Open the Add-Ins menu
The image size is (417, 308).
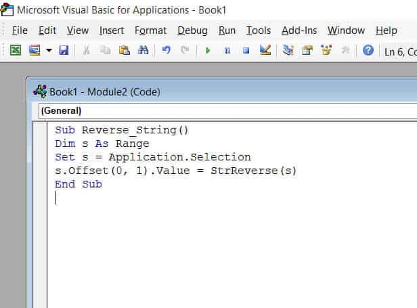[x=299, y=30]
